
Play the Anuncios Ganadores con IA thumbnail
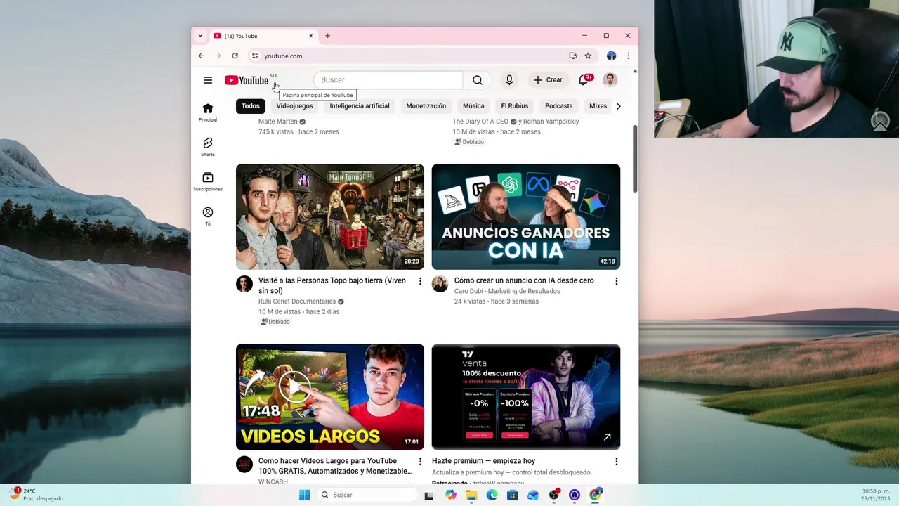point(526,216)
